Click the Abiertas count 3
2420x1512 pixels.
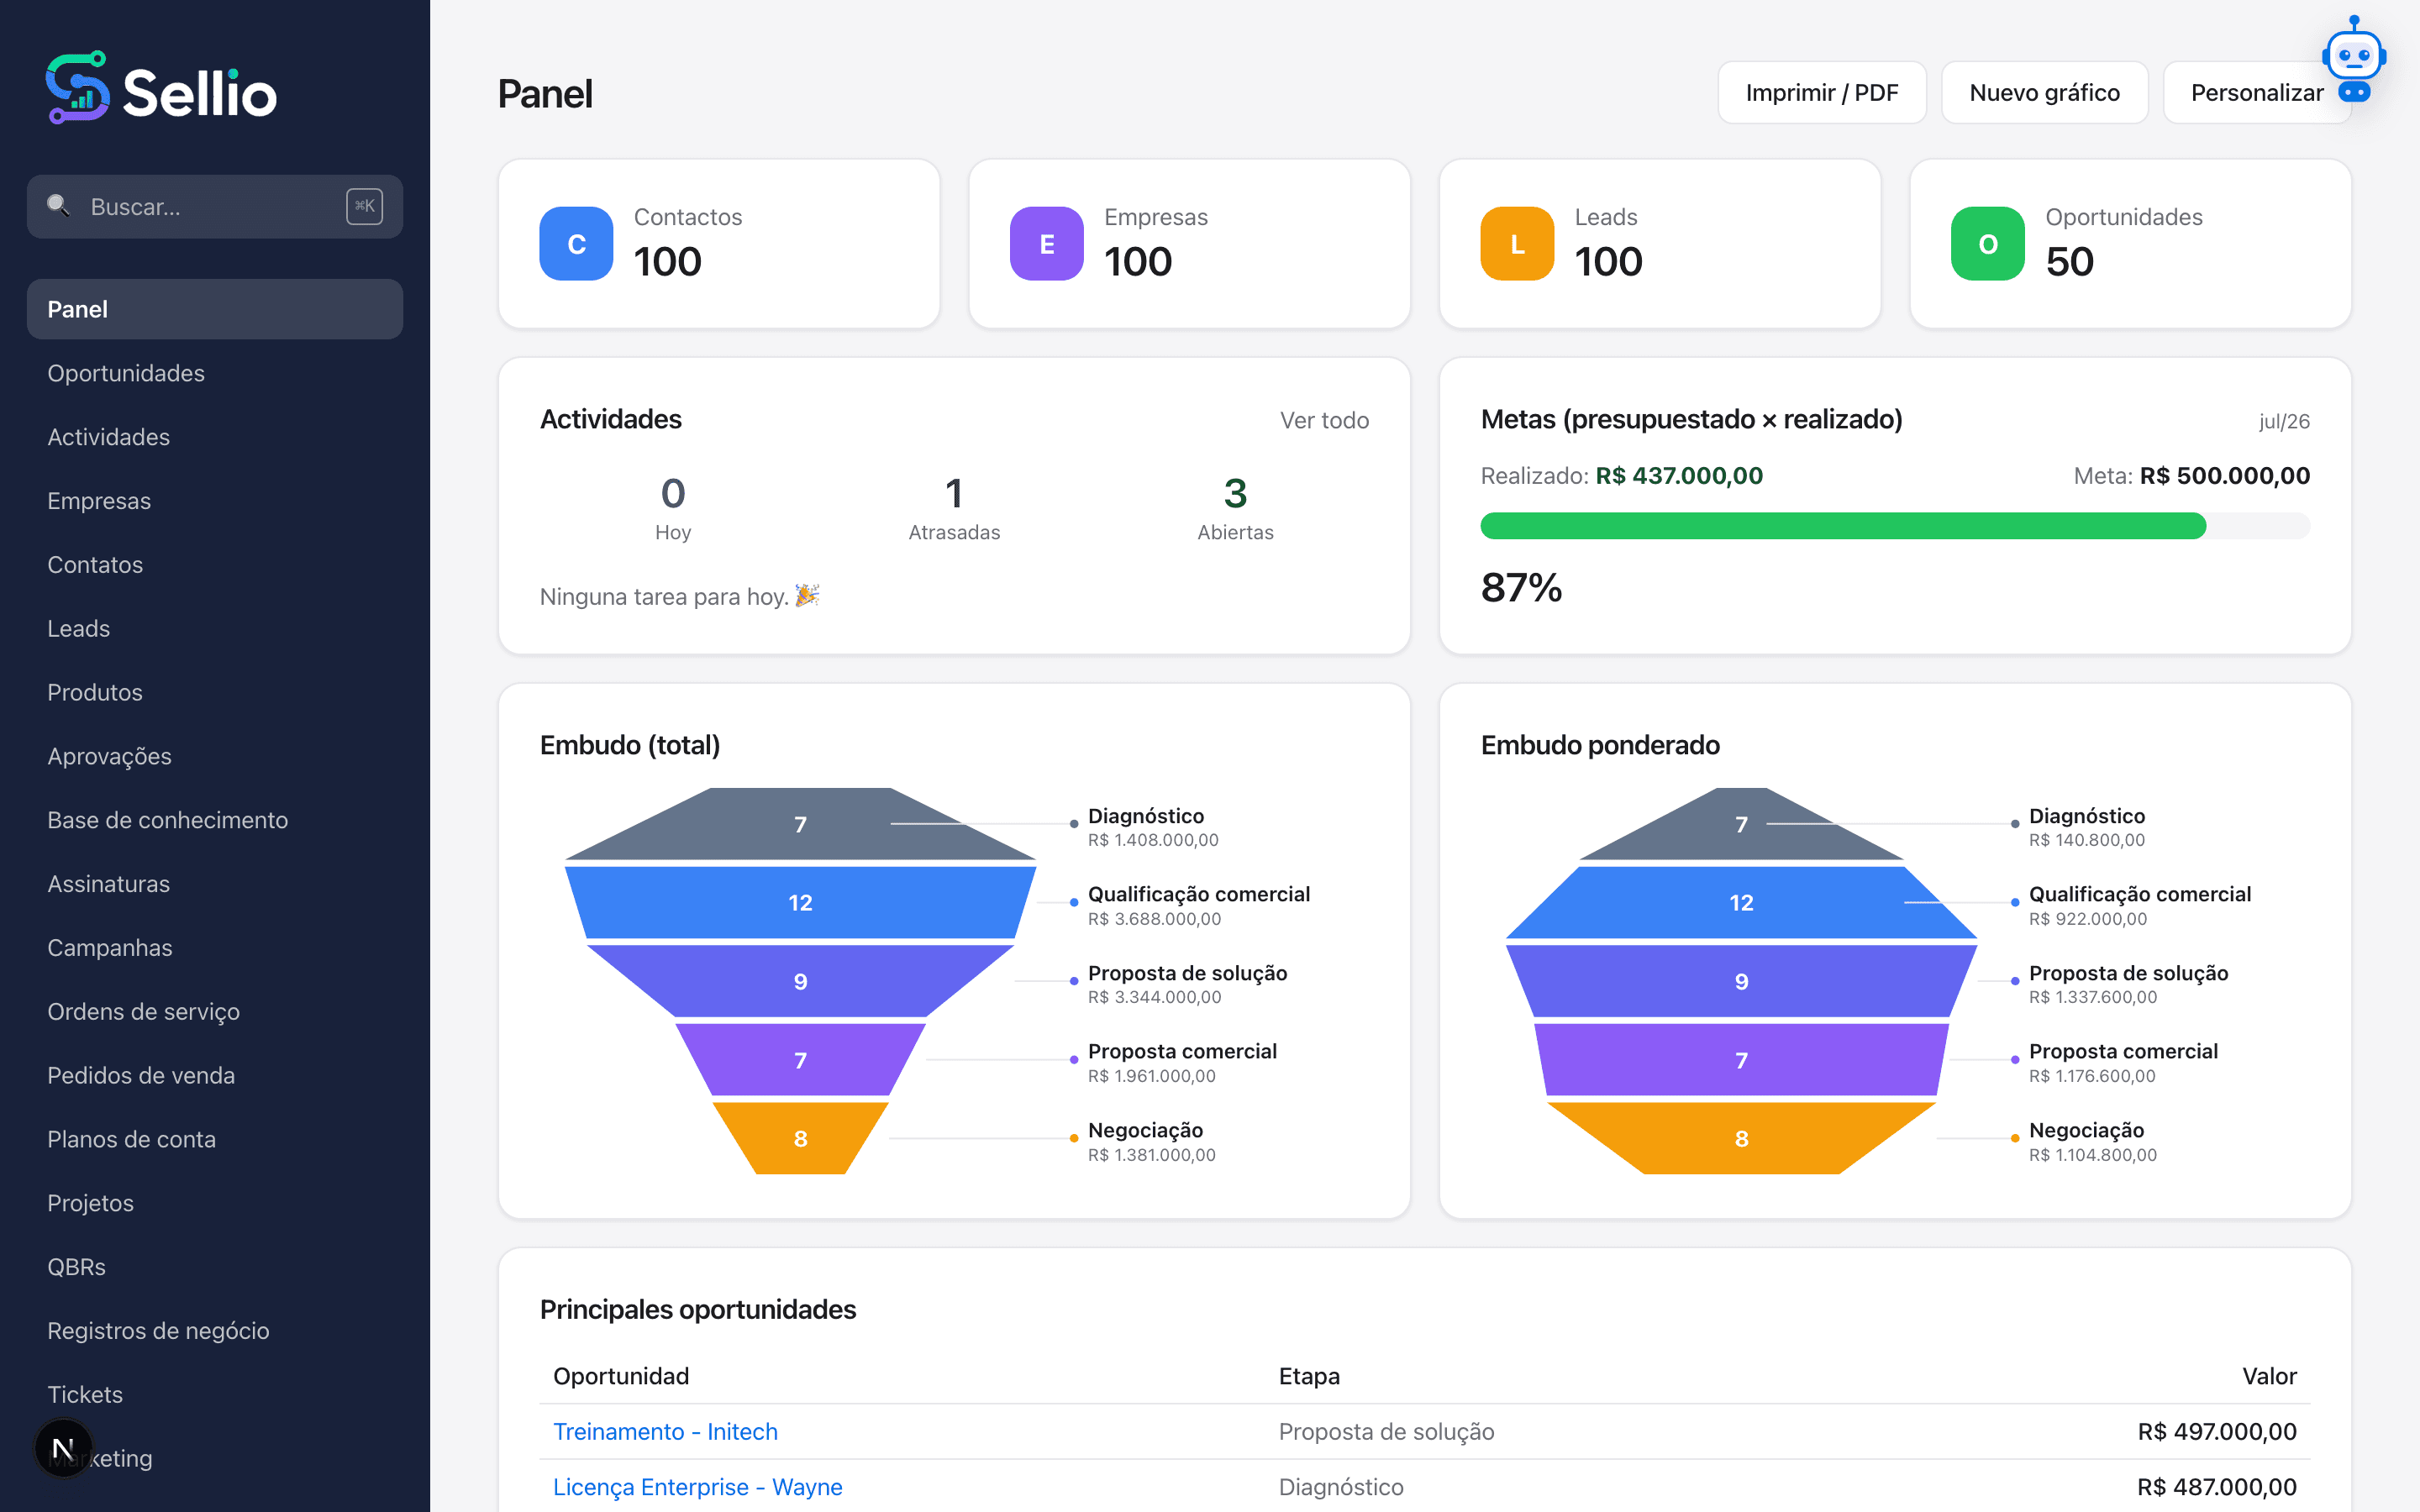[x=1235, y=493]
